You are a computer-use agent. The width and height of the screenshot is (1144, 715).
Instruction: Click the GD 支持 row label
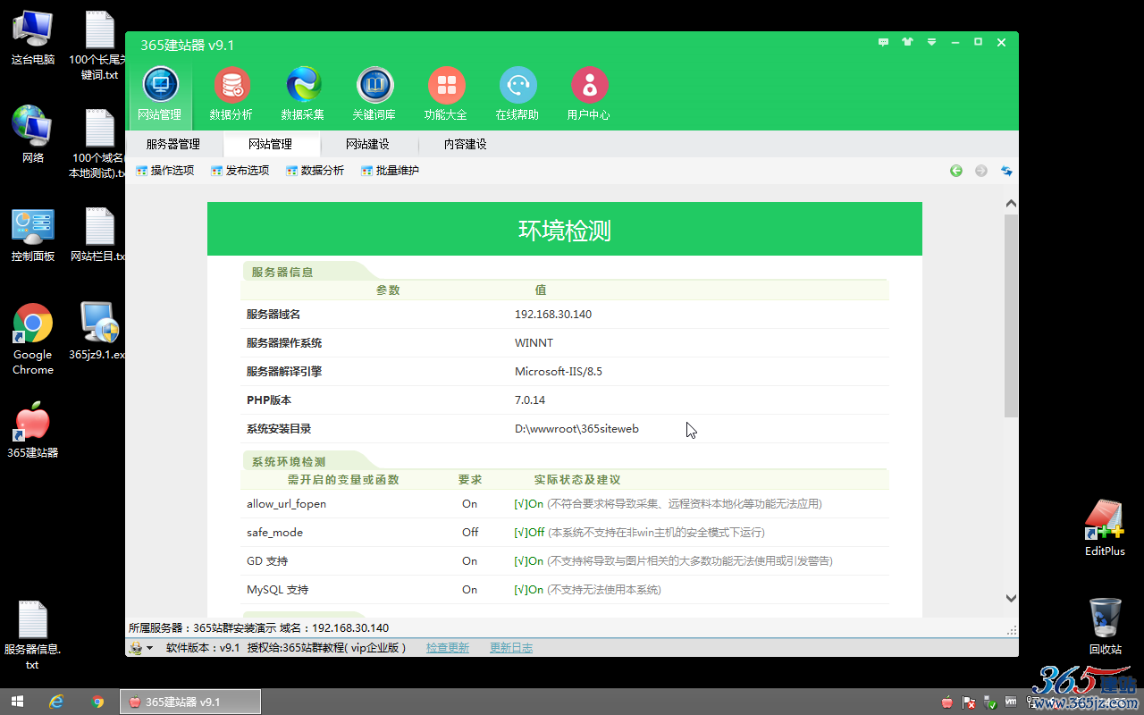point(267,561)
